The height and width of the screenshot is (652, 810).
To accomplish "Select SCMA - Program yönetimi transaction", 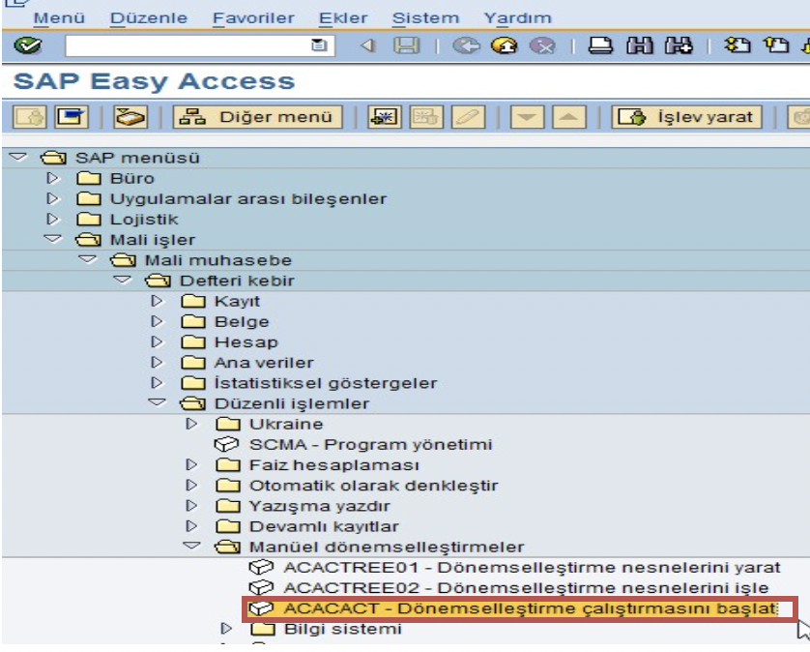I will (371, 445).
